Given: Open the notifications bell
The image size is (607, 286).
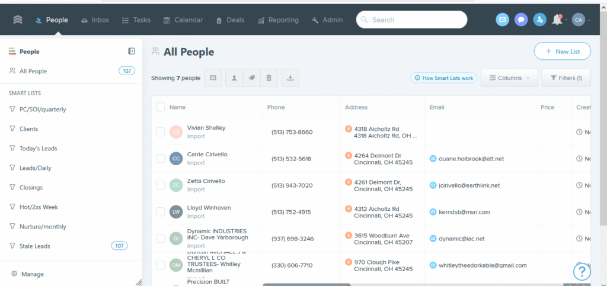Looking at the screenshot, I should tap(557, 20).
